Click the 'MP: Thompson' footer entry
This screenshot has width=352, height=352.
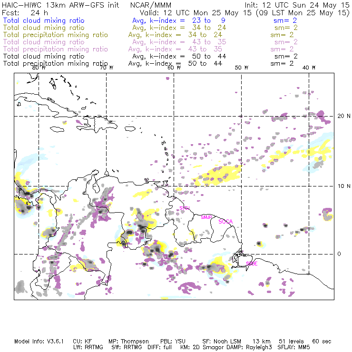pos(128,342)
